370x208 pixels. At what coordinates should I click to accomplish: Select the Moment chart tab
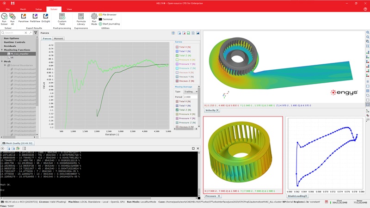click(x=59, y=39)
